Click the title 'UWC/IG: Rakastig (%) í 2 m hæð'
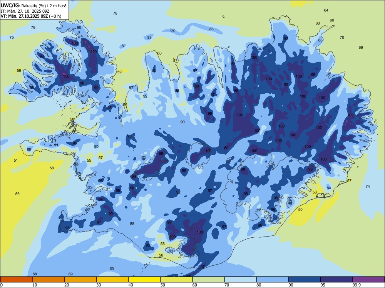Image resolution: width=385 pixels, height=288 pixels. pos(33,6)
